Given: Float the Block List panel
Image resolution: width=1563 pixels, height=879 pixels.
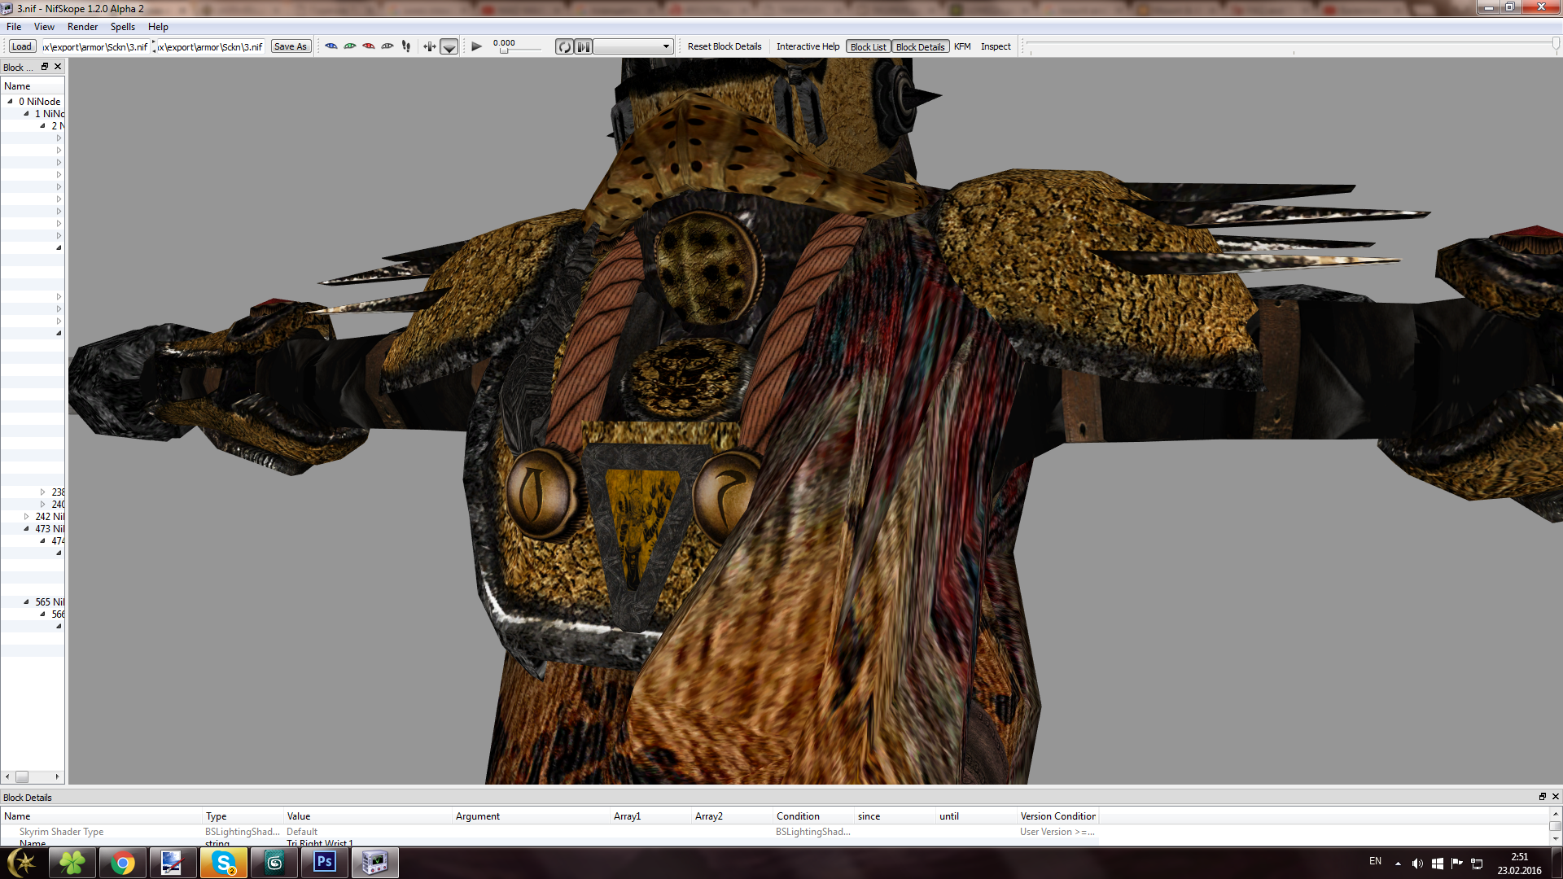Looking at the screenshot, I should click(45, 67).
